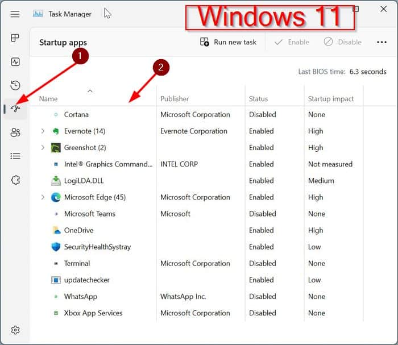Open Task Manager settings gear
This screenshot has width=398, height=345.
pyautogui.click(x=15, y=330)
